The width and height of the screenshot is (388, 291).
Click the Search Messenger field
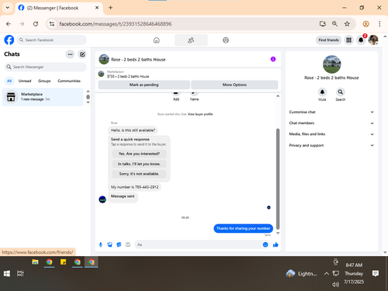(46, 67)
